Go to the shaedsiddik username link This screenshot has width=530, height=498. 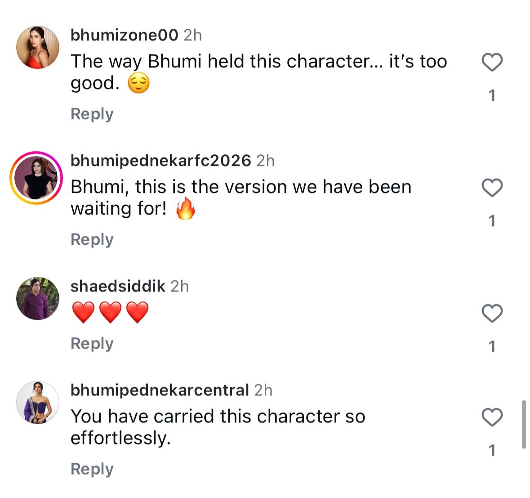(118, 286)
